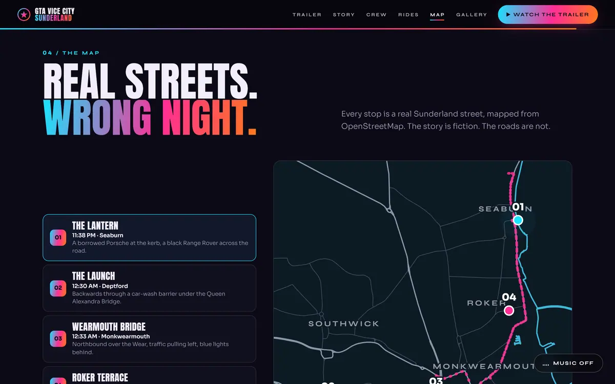Image resolution: width=615 pixels, height=384 pixels.
Task: Select the Map nav item
Action: (x=437, y=14)
